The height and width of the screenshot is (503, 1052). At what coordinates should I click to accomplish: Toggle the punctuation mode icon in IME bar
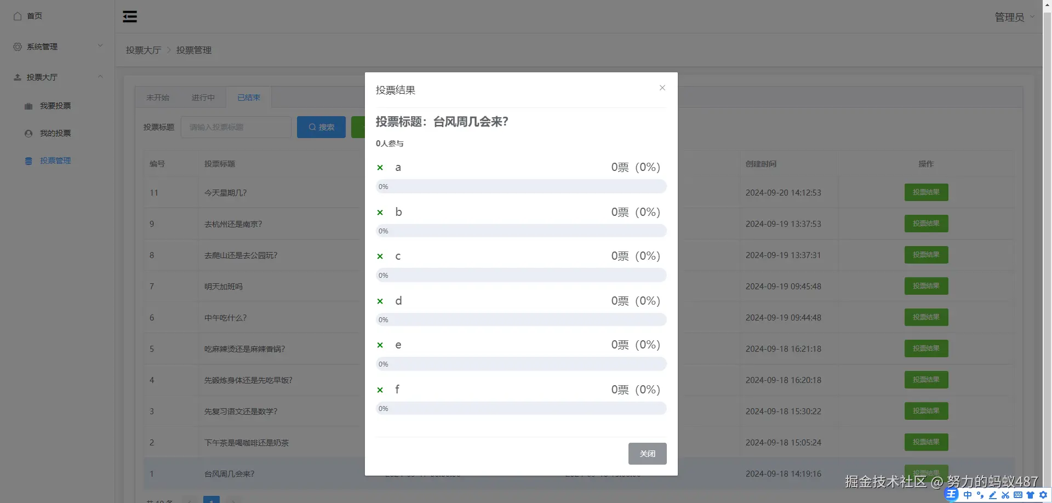[980, 495]
